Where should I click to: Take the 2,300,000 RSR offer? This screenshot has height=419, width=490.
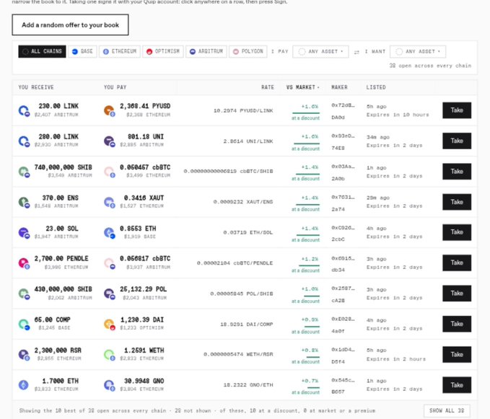click(457, 355)
